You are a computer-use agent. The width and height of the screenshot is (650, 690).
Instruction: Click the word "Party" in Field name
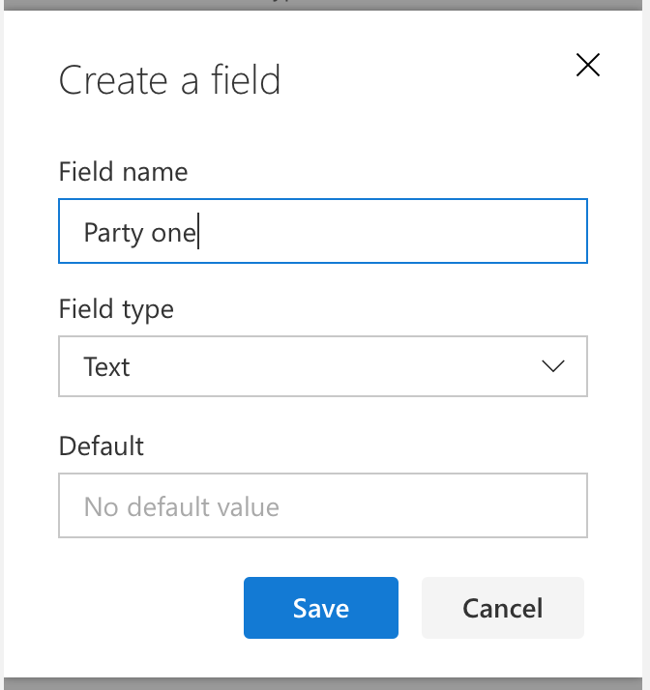click(113, 233)
